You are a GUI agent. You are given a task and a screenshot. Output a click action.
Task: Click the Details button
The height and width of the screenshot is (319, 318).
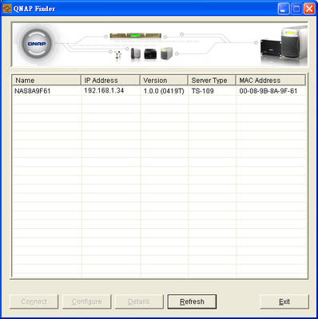pos(139,301)
